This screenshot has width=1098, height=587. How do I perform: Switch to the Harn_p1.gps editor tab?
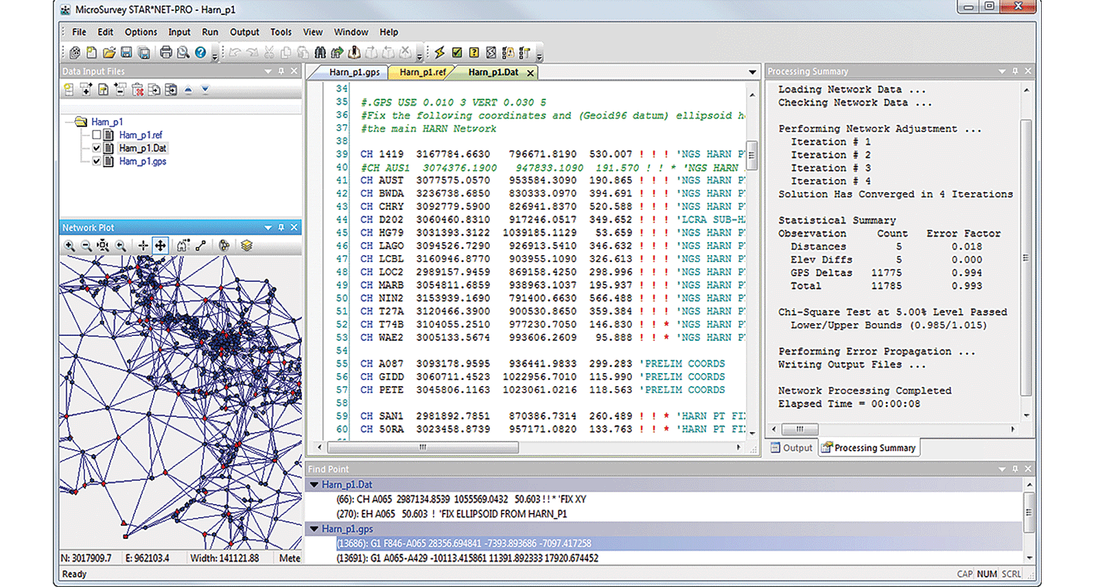tap(354, 72)
